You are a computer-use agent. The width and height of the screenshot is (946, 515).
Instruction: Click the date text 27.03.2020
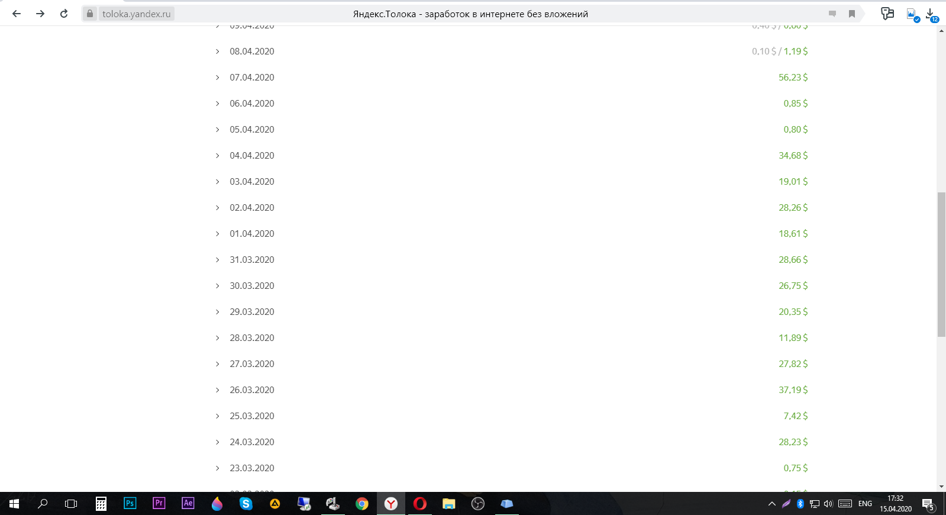[x=252, y=364]
